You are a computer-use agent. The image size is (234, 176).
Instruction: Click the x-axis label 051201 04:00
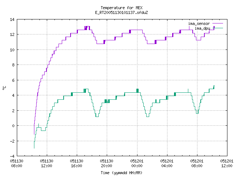click(167, 164)
